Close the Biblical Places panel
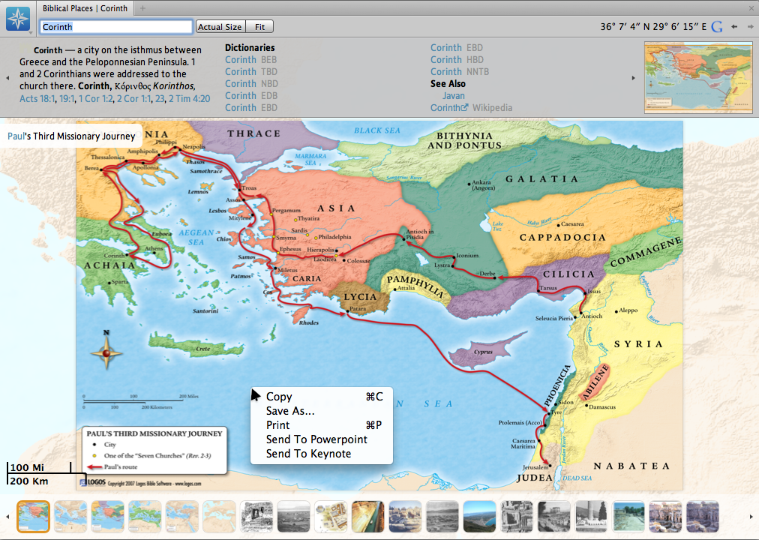The image size is (759, 540). (751, 8)
